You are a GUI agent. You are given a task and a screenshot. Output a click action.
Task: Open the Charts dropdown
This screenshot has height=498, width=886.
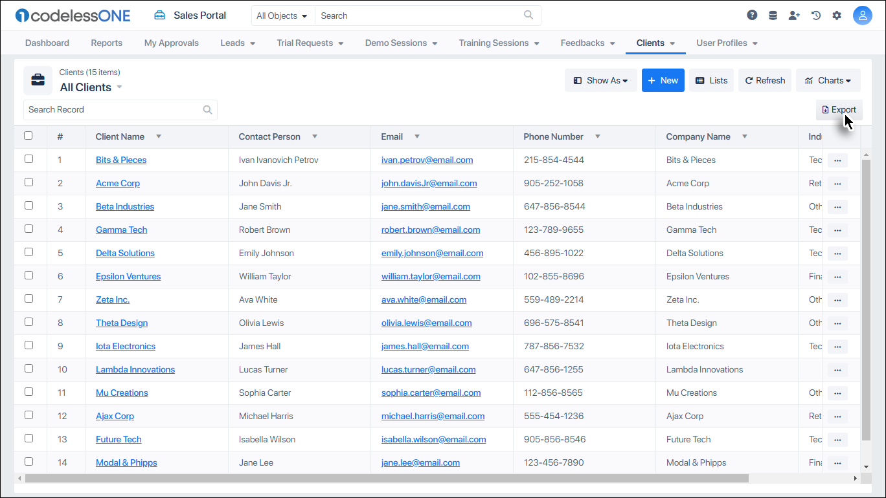click(x=828, y=80)
